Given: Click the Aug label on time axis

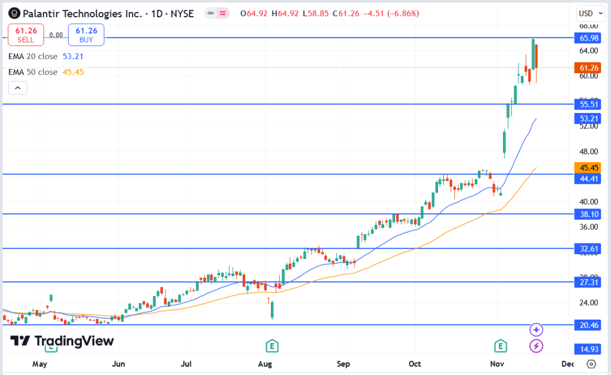Looking at the screenshot, I should coord(265,364).
